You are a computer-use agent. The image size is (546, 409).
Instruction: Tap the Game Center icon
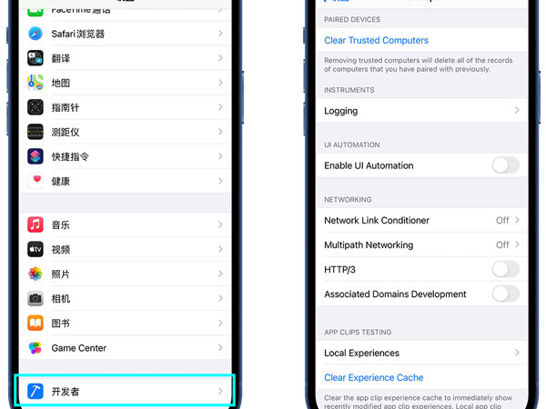click(x=35, y=348)
